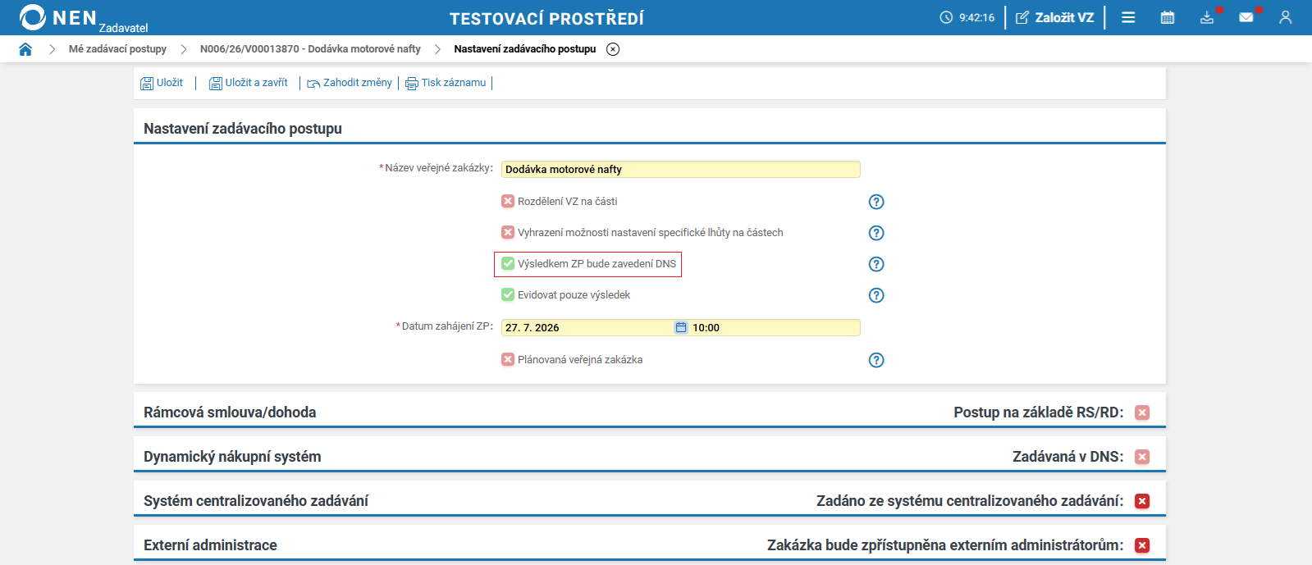Toggle Rozdělení VZ na části checkbox
This screenshot has width=1312, height=565.
tap(508, 201)
